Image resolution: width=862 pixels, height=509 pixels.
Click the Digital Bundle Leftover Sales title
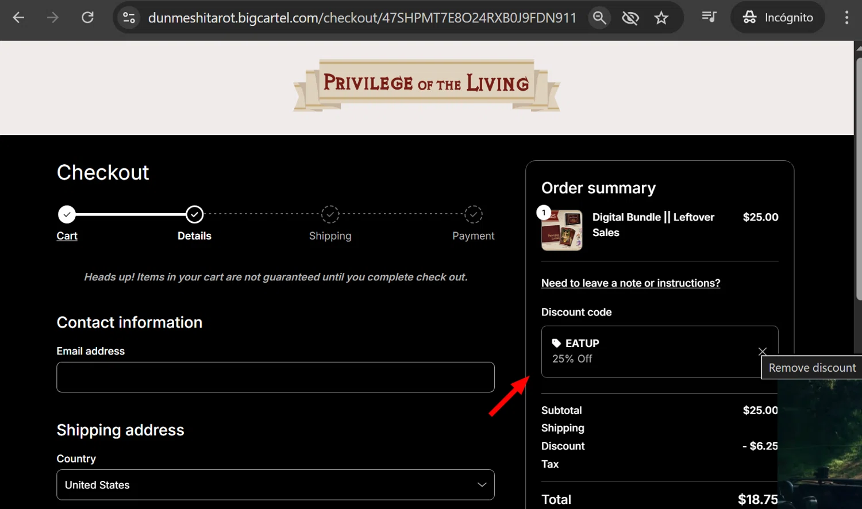point(653,225)
